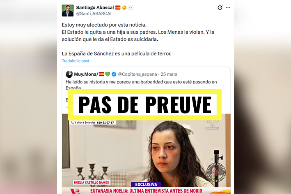Open the @Capitana_espana handle link
This screenshot has width=291, height=194.
pyautogui.click(x=137, y=74)
